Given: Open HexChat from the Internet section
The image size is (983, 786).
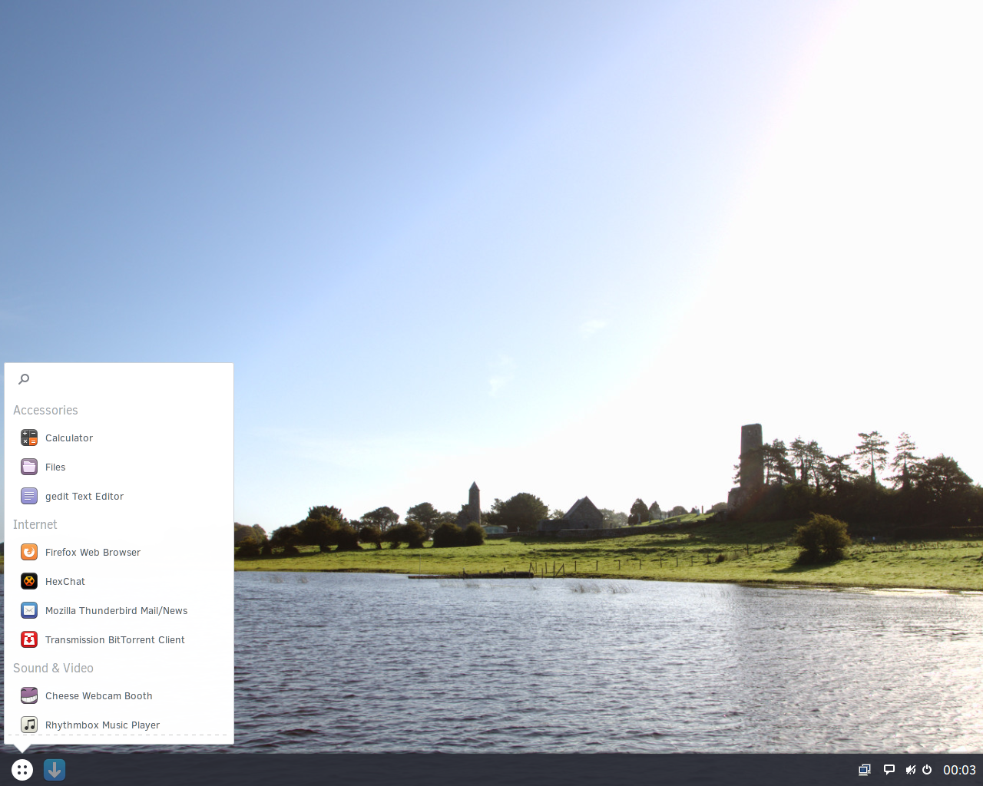Looking at the screenshot, I should point(119,581).
